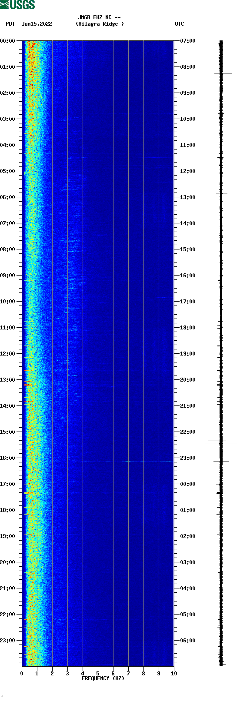Viewport: 240px width, 701px height.
Task: Click the JMGB EHZ NC -- station title
Action: click(x=99, y=17)
